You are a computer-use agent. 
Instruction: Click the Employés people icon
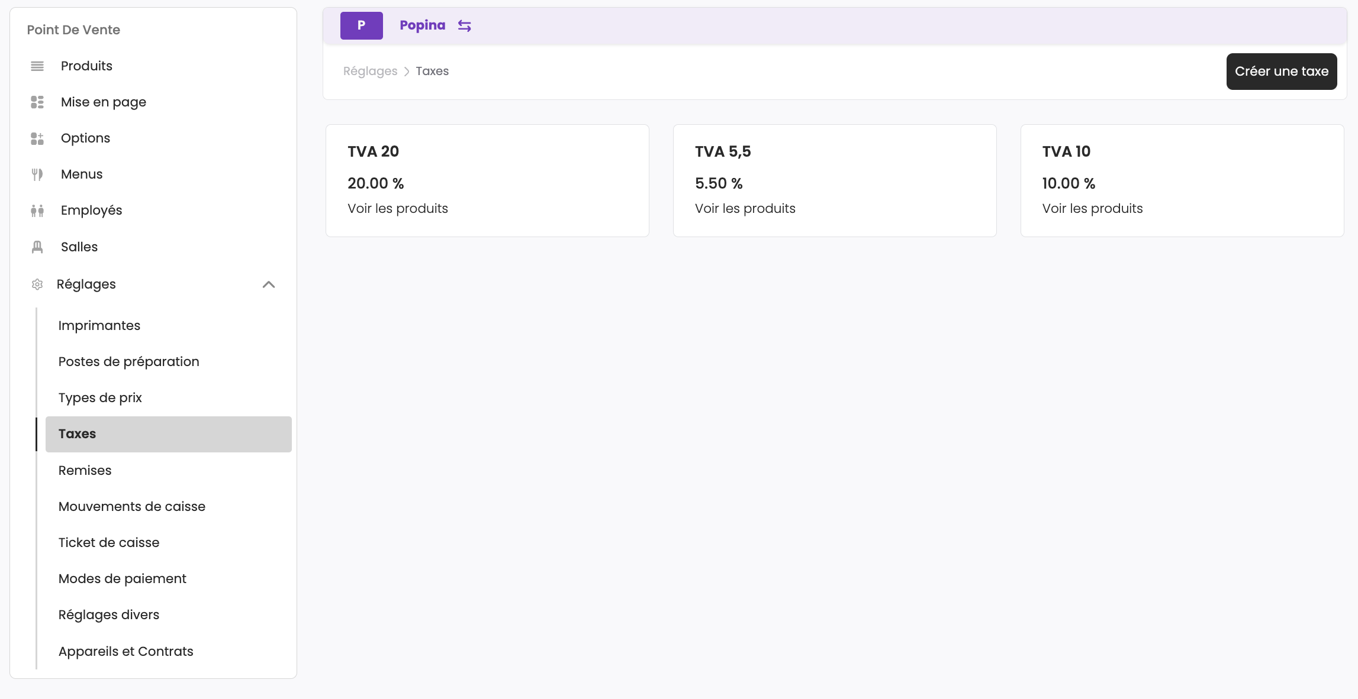(x=37, y=211)
